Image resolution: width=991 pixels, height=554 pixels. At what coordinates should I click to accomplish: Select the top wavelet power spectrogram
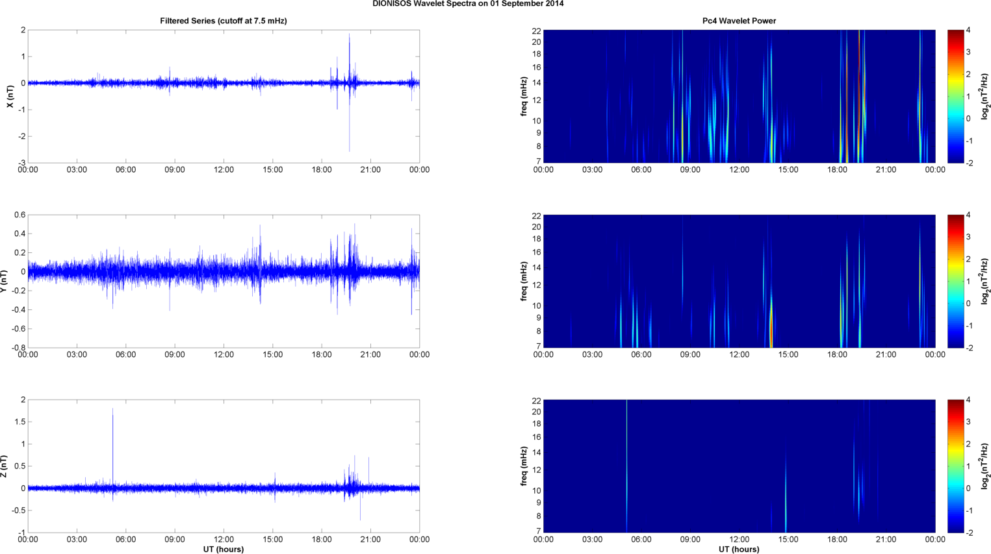tap(739, 96)
